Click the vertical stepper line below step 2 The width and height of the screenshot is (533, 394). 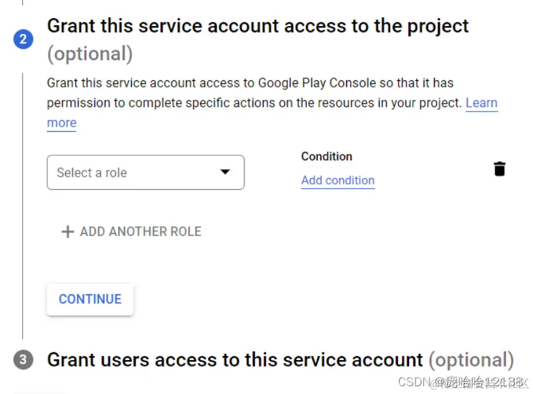tap(23, 196)
